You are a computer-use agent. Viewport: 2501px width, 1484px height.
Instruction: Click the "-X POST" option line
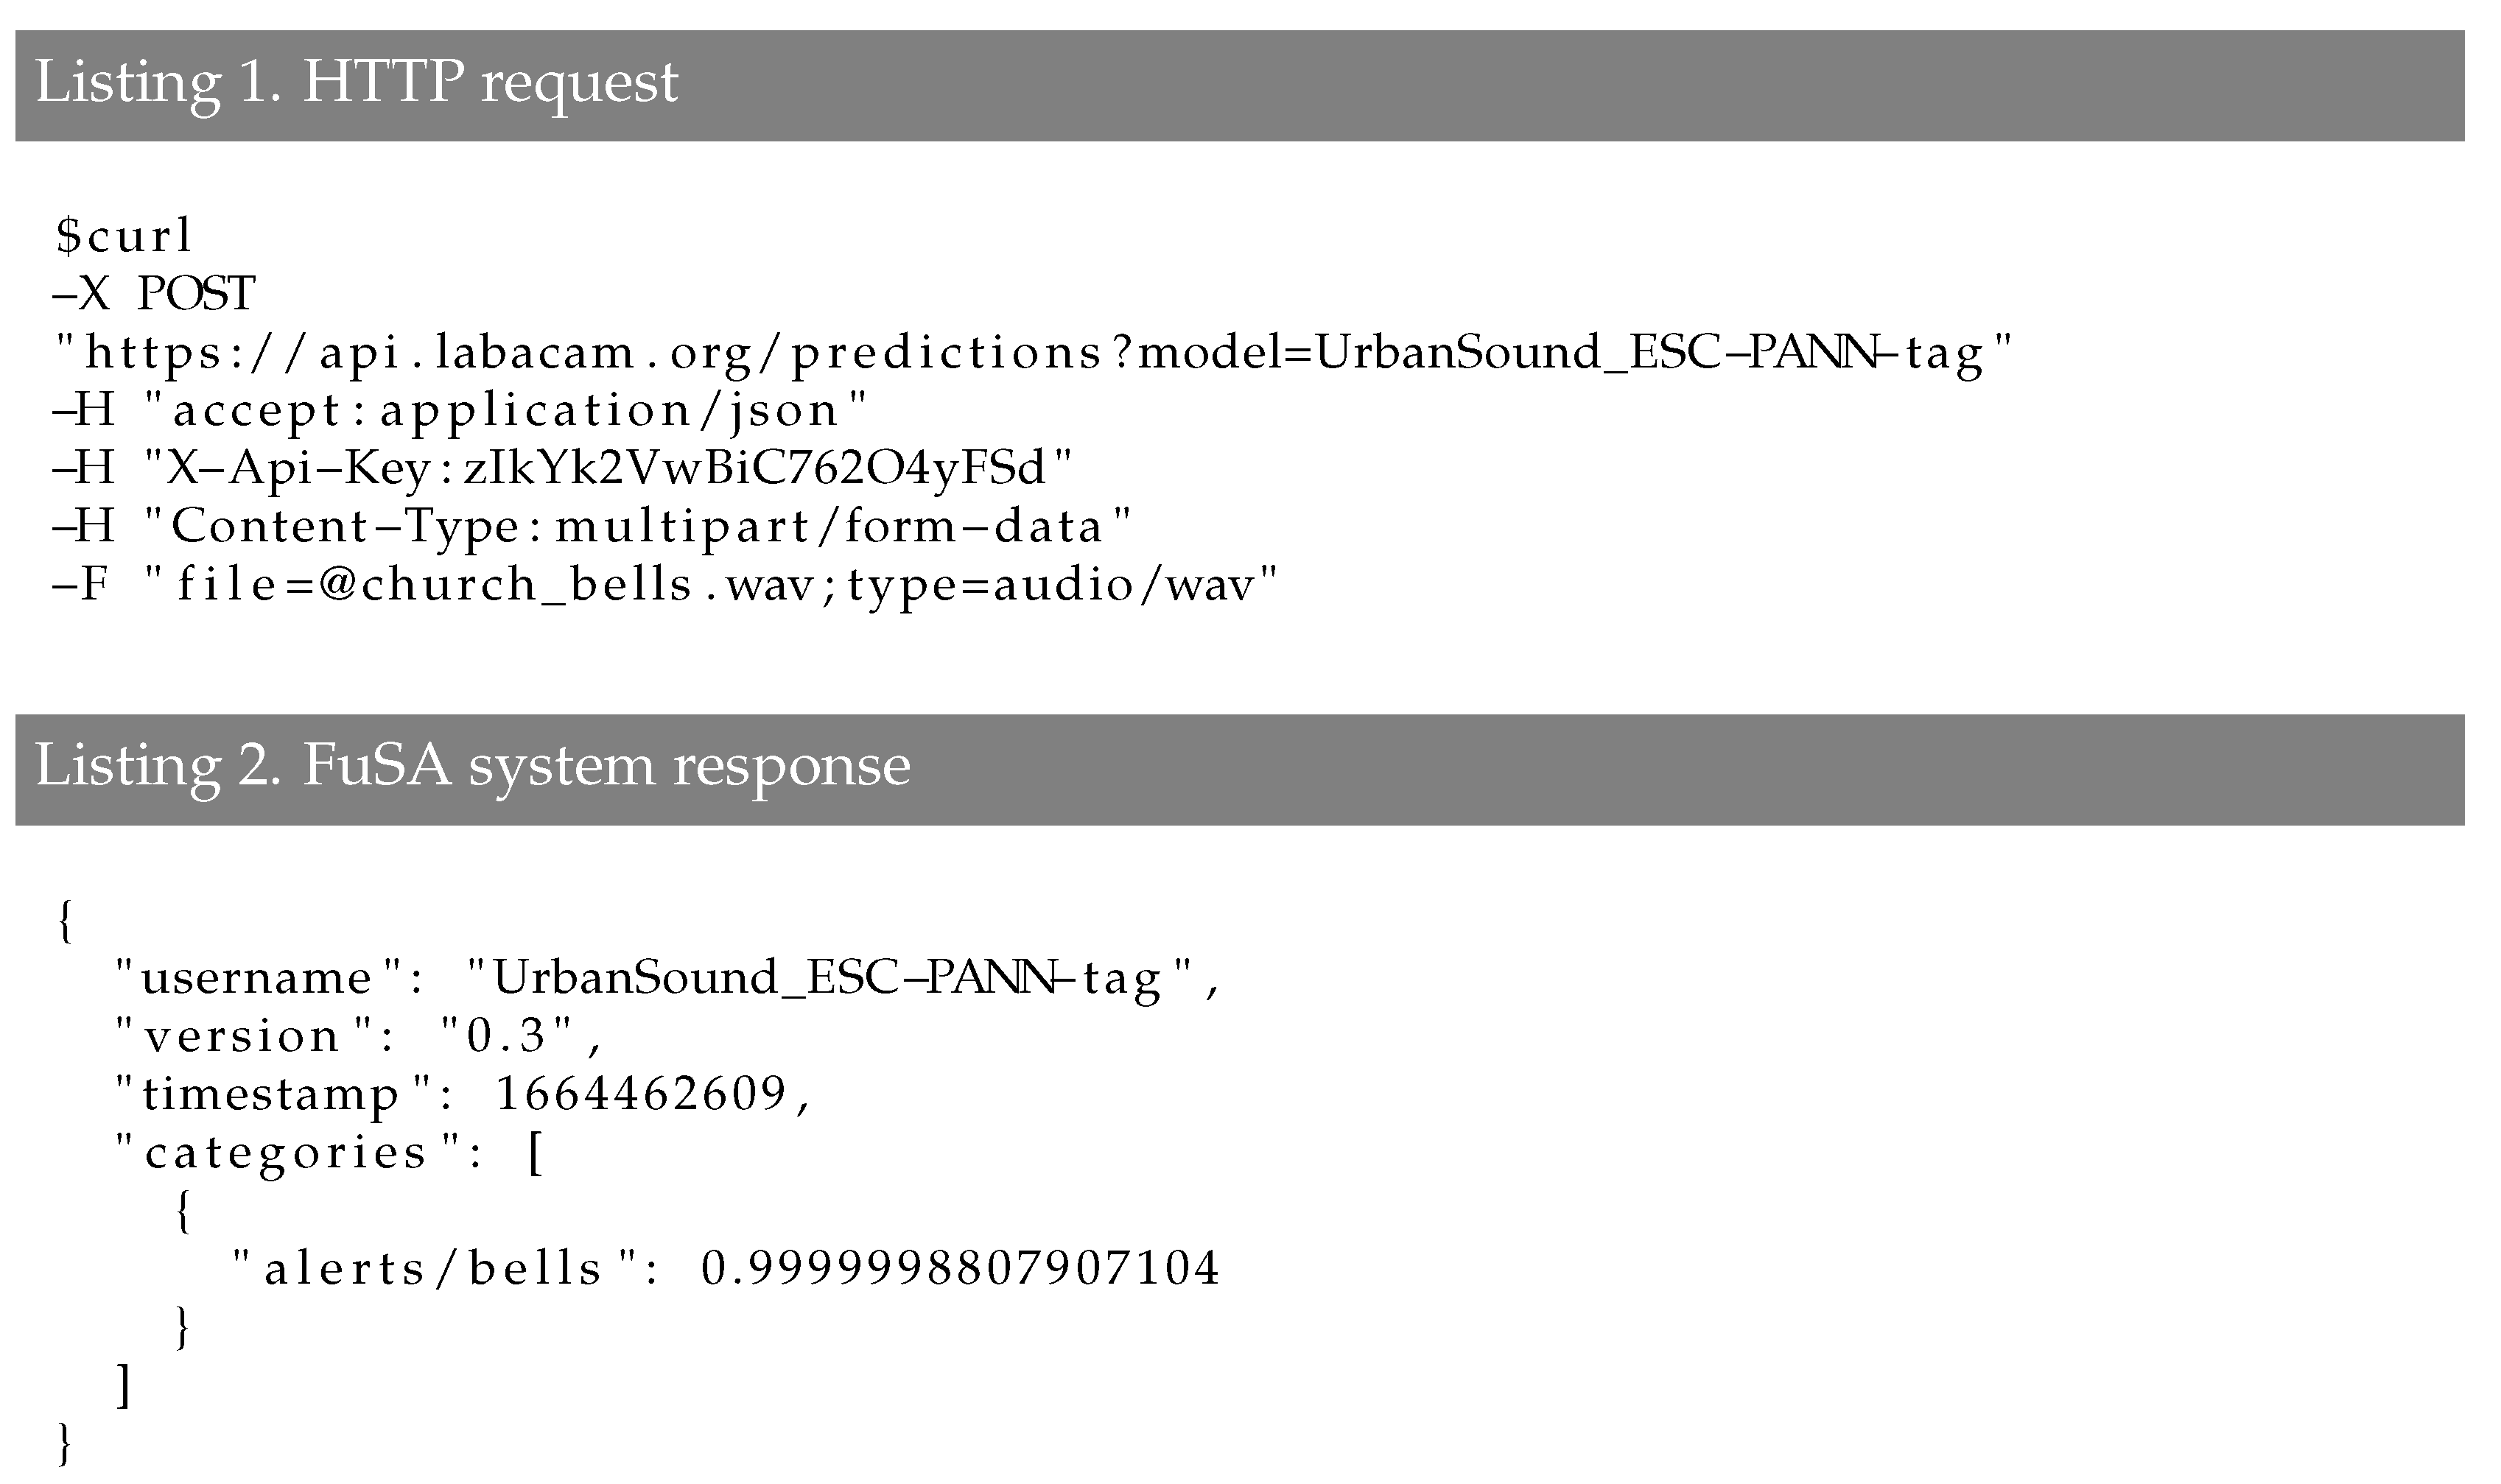tap(155, 294)
